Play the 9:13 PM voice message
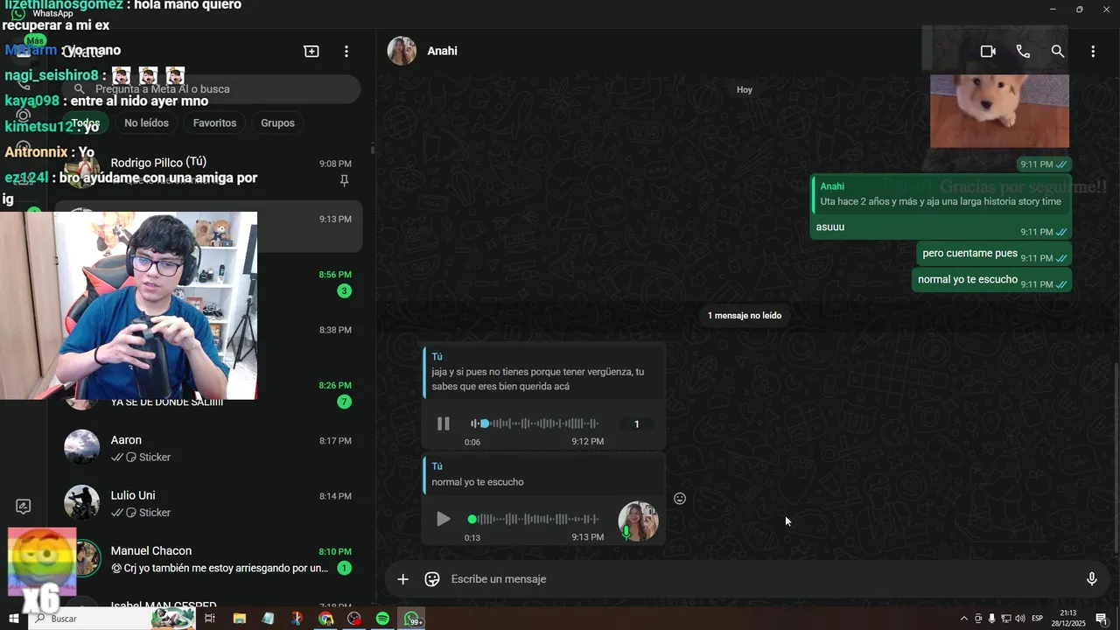Viewport: 1120px width, 630px height. click(444, 519)
